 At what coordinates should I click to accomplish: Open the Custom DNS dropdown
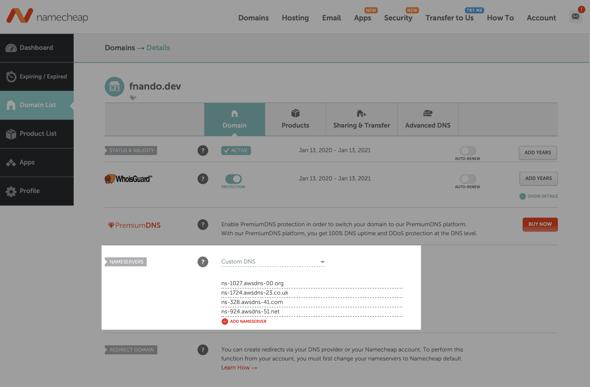tap(273, 262)
